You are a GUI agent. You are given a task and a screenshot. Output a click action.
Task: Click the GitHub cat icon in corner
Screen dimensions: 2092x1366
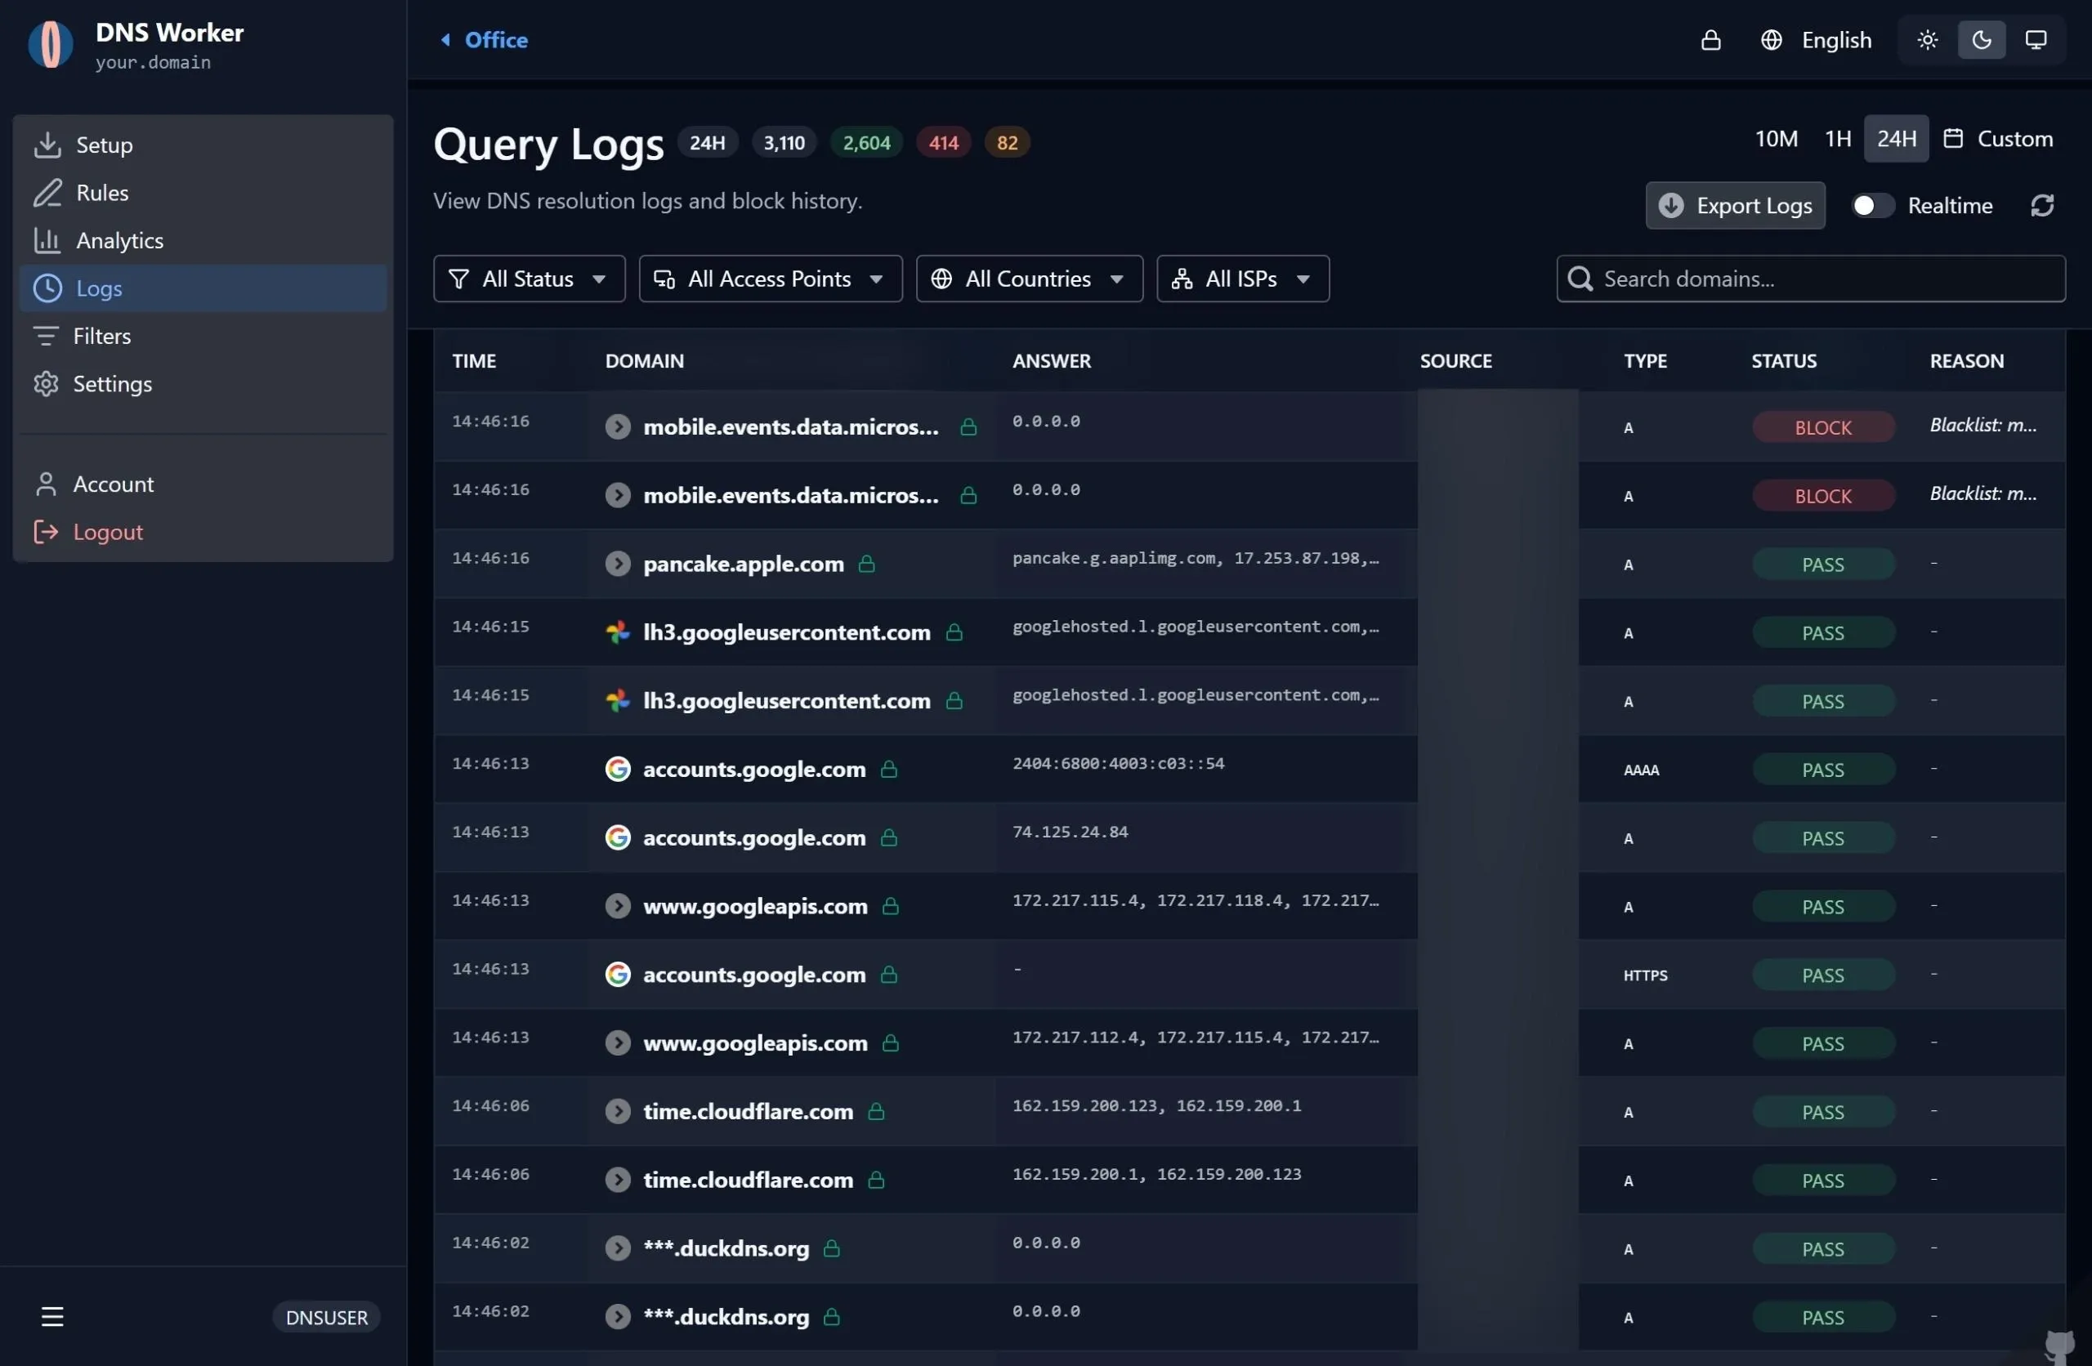2058,1345
